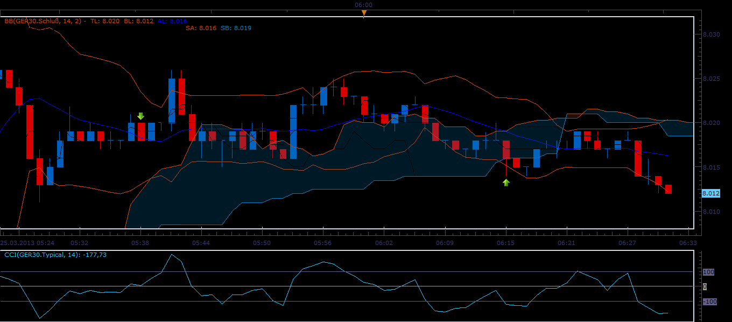The image size is (732, 322).
Task: Select the latest red candle at the right edge
Action: (668, 189)
